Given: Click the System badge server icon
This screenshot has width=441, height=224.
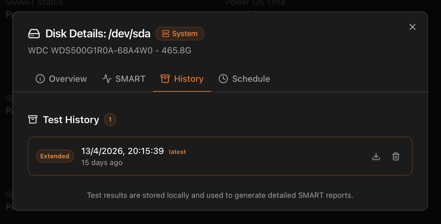Looking at the screenshot, I should tap(166, 34).
